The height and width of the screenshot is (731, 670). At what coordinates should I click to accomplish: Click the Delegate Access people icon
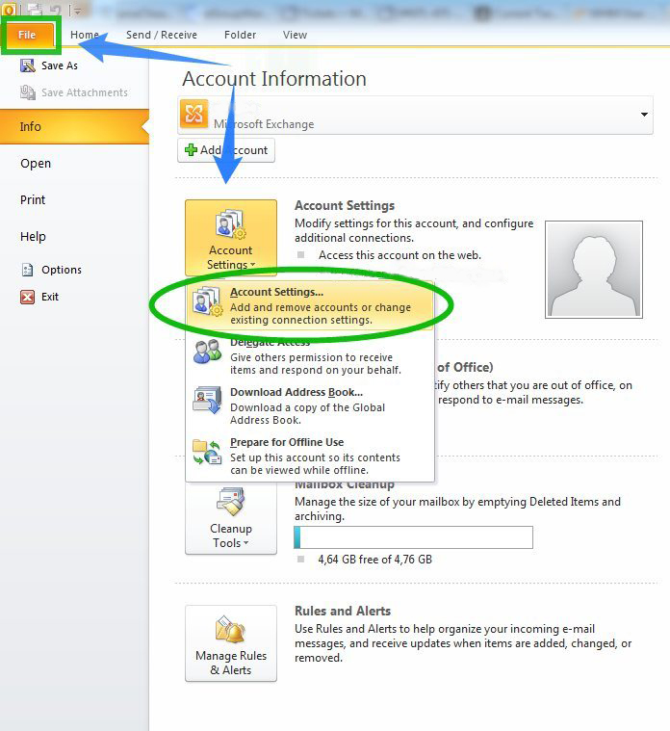207,352
